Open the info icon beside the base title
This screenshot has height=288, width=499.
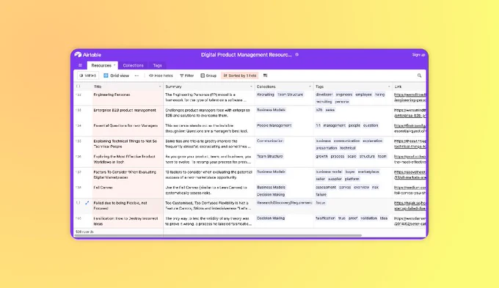(x=297, y=55)
